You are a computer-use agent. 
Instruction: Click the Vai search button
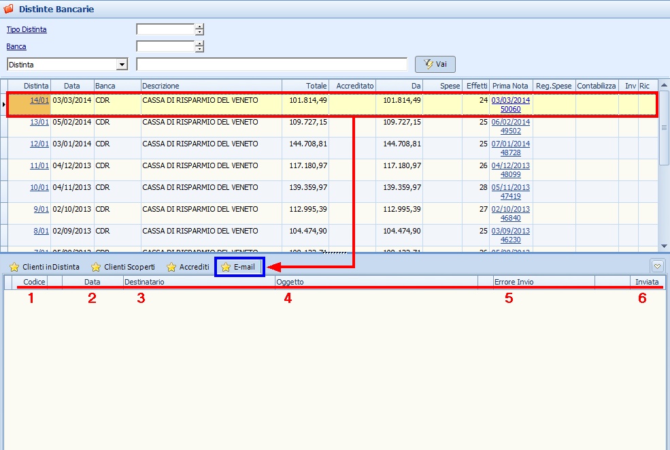[x=435, y=64]
